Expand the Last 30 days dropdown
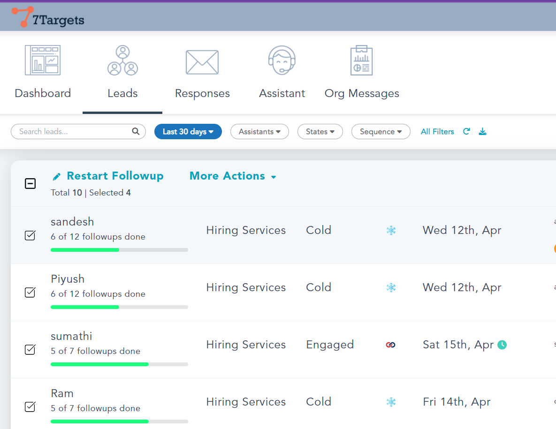 pos(188,132)
